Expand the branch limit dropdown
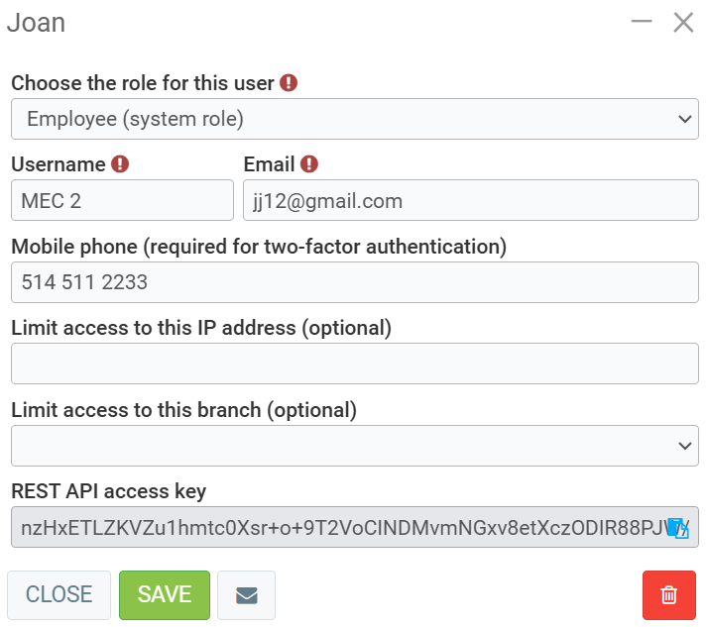This screenshot has width=706, height=627. click(x=354, y=446)
